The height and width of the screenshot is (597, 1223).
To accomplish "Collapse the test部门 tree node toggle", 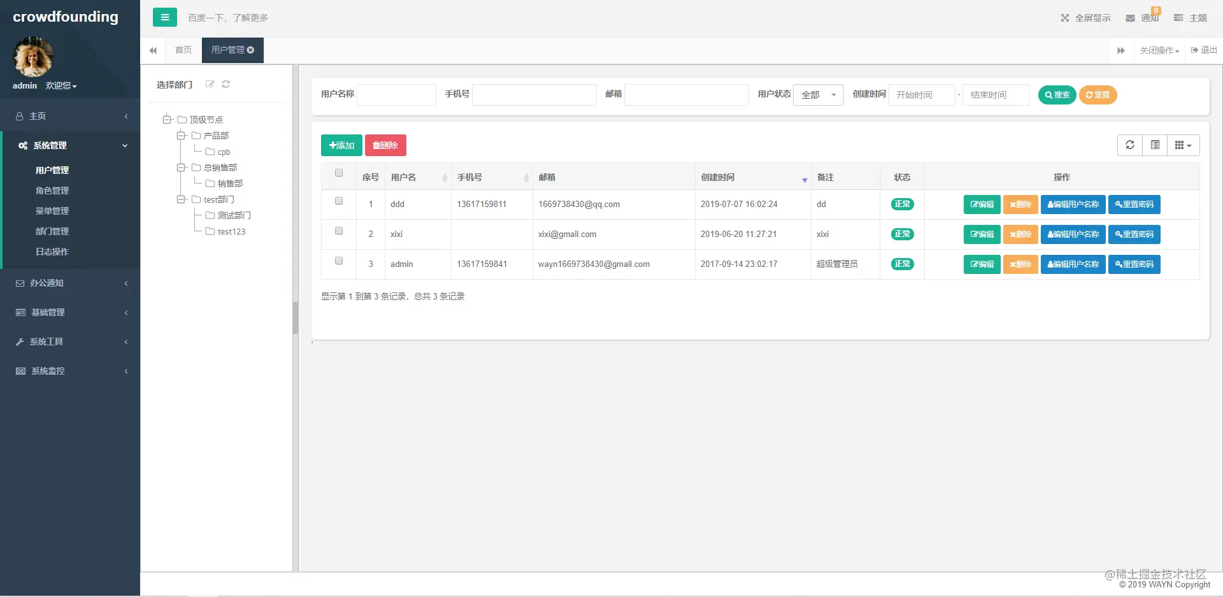I will (181, 199).
